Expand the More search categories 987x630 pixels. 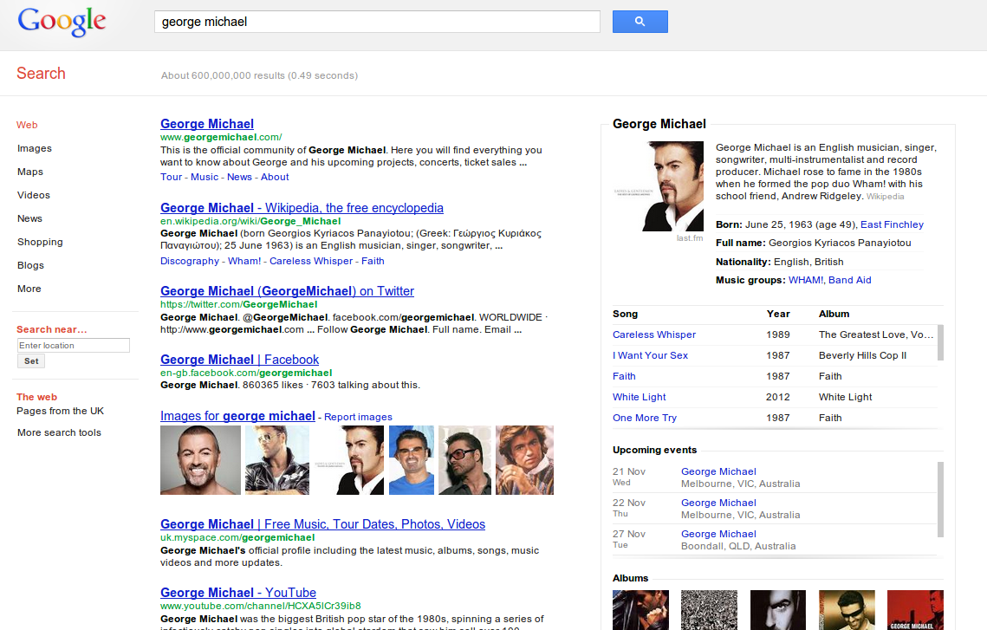pos(27,289)
